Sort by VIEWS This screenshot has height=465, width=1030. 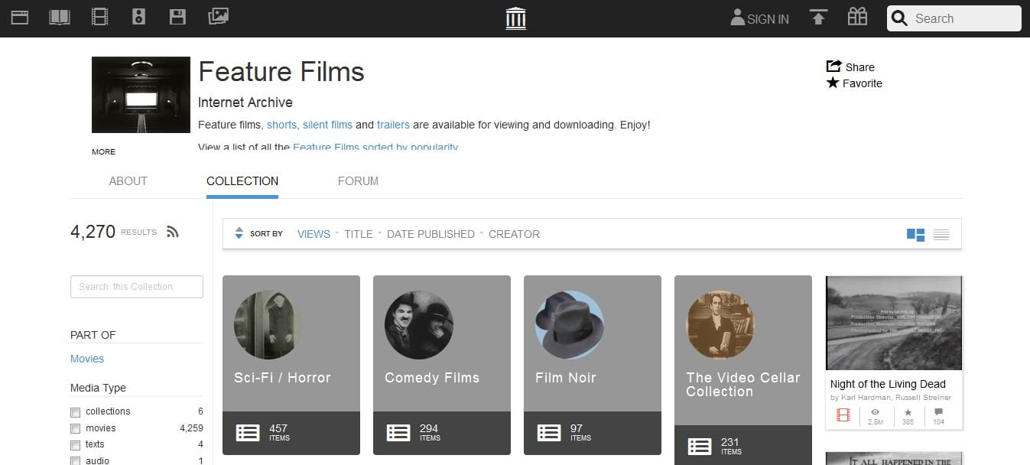pos(314,234)
